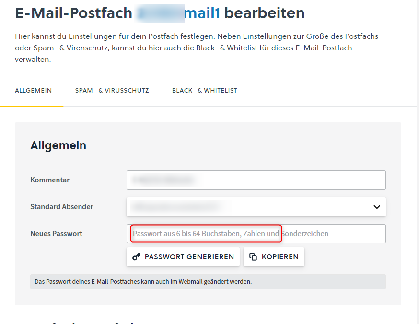Expand the Standard Absender chevron arrow
The height and width of the screenshot is (324, 419).
pos(376,207)
